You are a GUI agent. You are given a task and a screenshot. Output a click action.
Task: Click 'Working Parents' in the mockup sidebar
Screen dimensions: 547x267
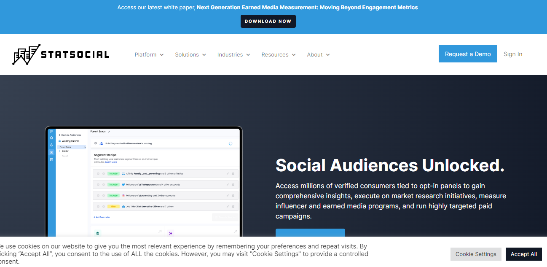[x=69, y=141]
